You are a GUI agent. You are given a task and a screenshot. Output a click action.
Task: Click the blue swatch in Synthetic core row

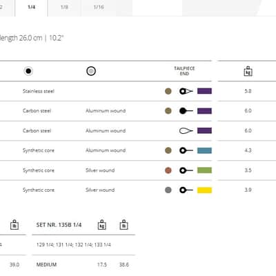[x=204, y=150]
